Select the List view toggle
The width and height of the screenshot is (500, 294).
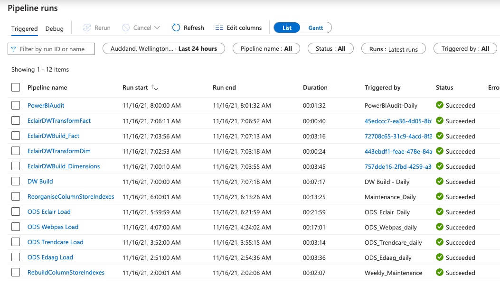pyautogui.click(x=287, y=28)
